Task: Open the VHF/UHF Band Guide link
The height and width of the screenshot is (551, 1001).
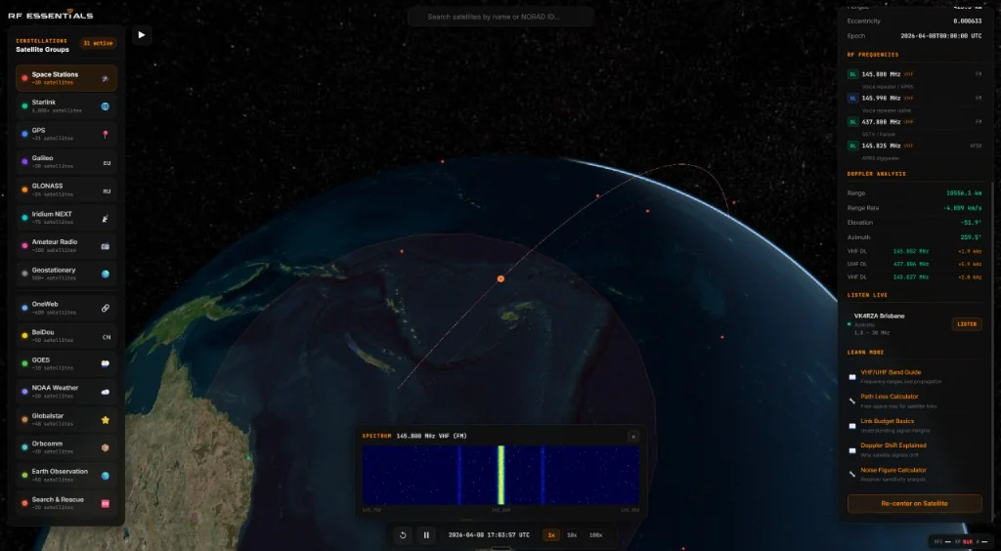Action: pyautogui.click(x=891, y=372)
